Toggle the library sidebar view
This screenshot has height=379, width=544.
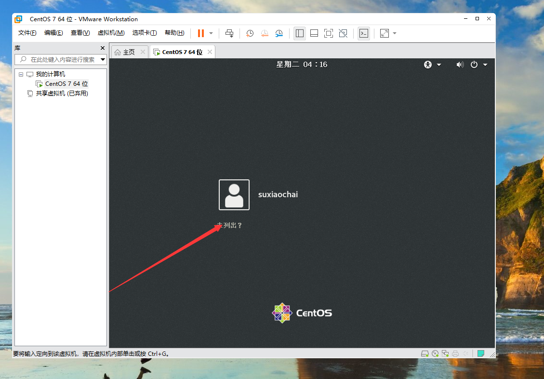pos(299,33)
